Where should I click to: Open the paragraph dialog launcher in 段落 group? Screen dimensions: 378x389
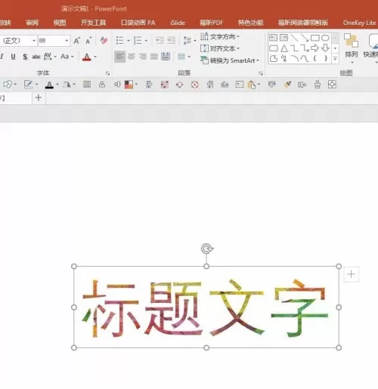click(261, 73)
